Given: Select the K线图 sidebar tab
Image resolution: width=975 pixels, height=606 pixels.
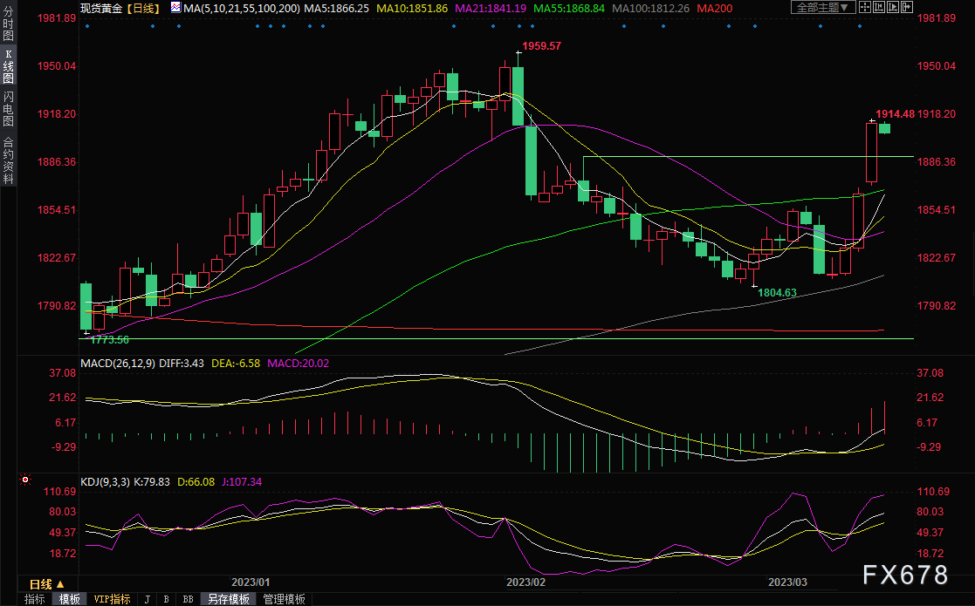Looking at the screenshot, I should point(8,65).
